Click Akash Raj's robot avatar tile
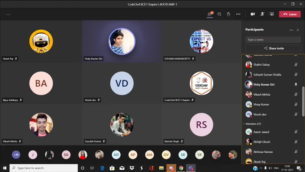This screenshot has height=172, width=305. (41, 41)
